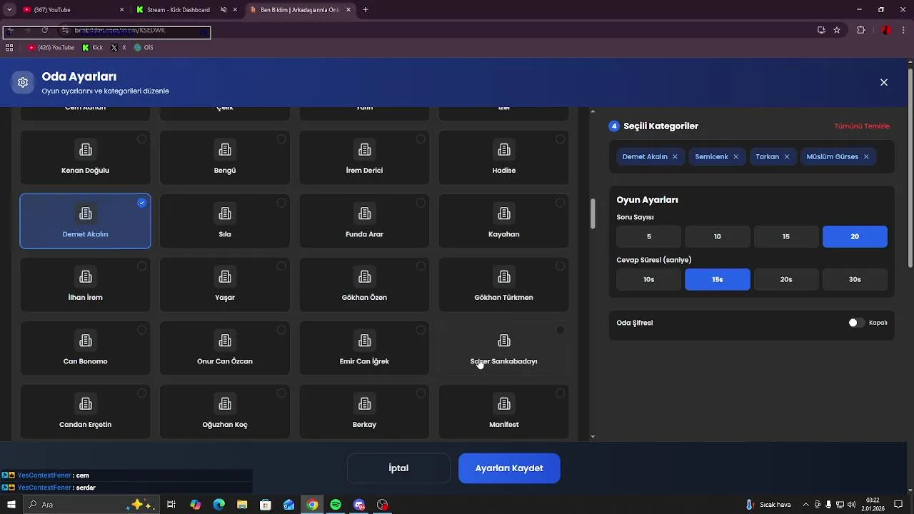Open the X bookmark
Viewport: 914px width, 514px height.
pos(119,48)
